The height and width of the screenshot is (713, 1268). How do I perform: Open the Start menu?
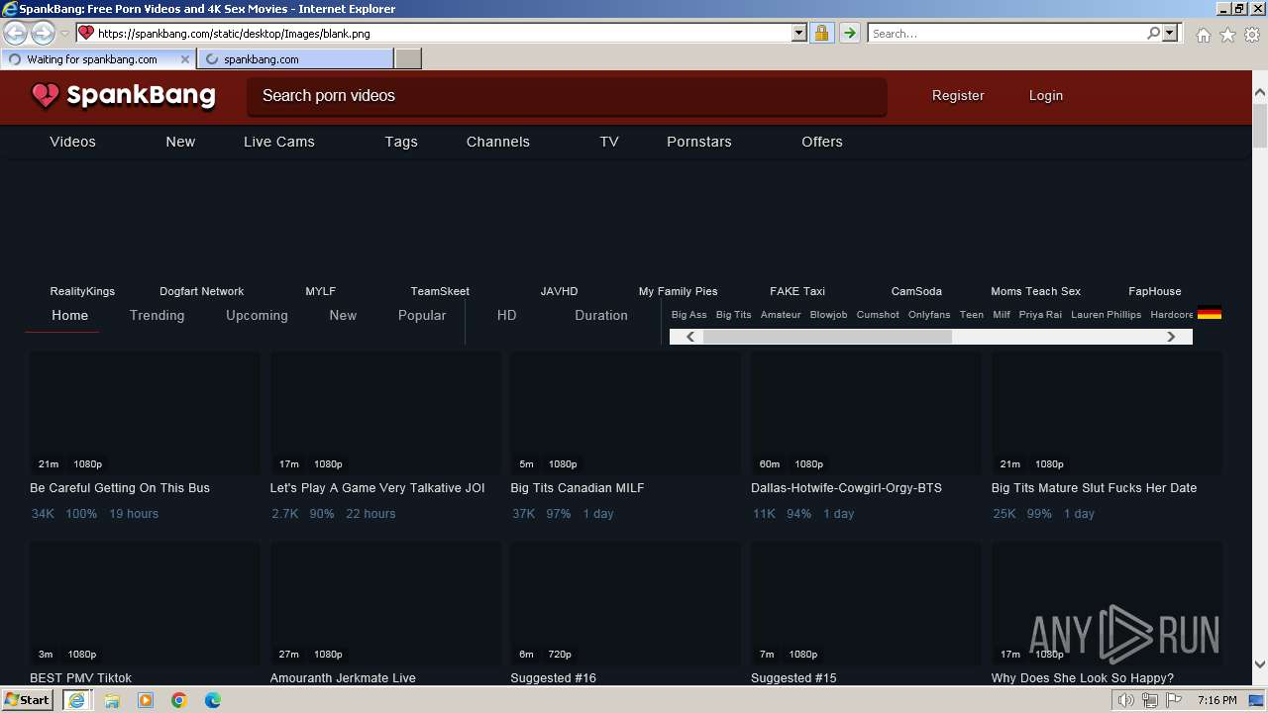point(28,700)
